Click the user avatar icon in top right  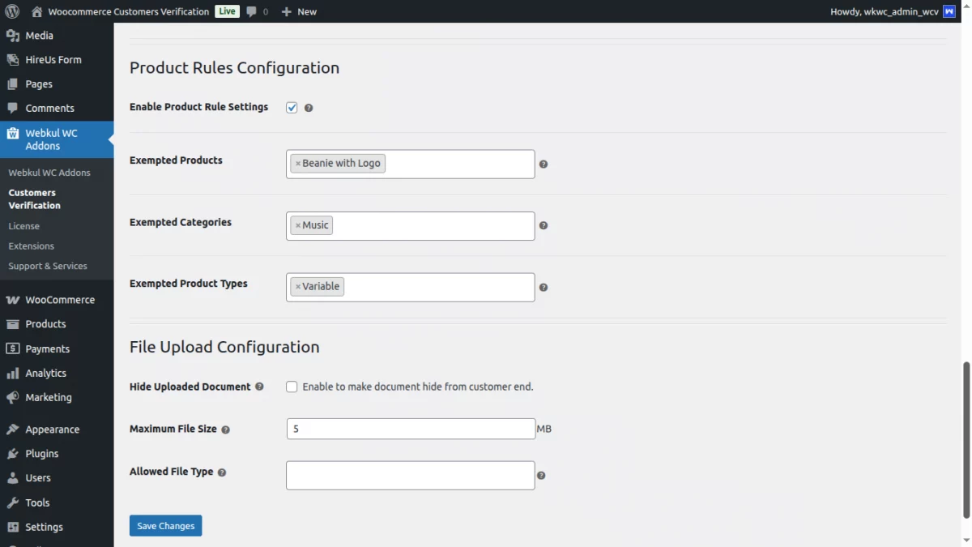pyautogui.click(x=949, y=11)
